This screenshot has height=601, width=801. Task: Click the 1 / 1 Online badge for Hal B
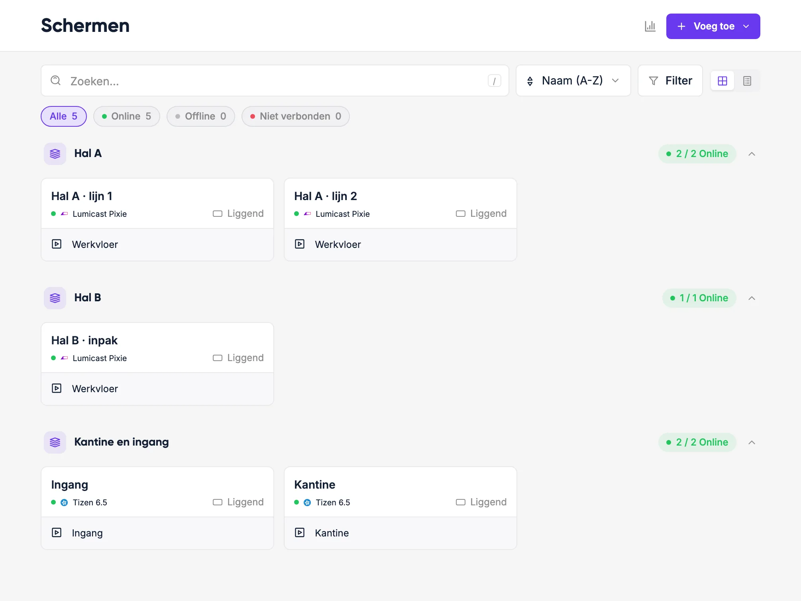699,298
